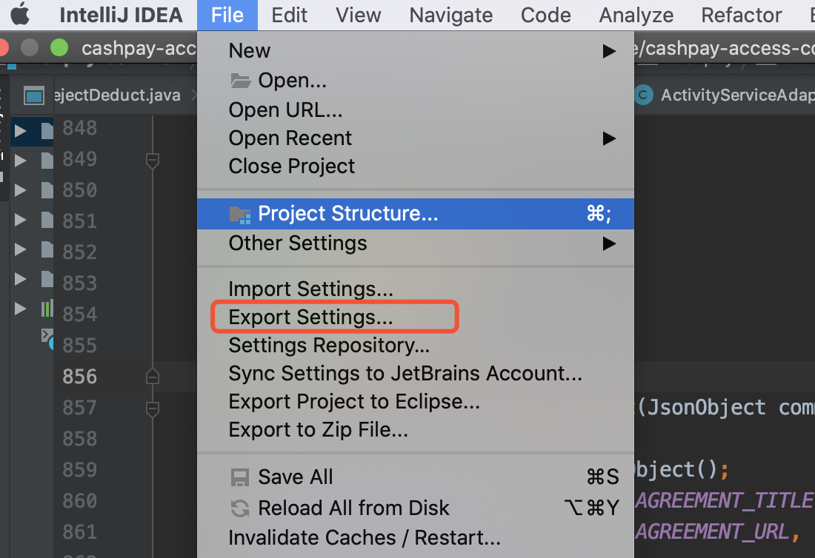
Task: Expand the first project tree node arrow
Action: coord(20,131)
